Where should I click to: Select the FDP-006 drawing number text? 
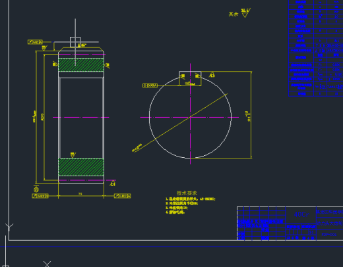pos(329,235)
